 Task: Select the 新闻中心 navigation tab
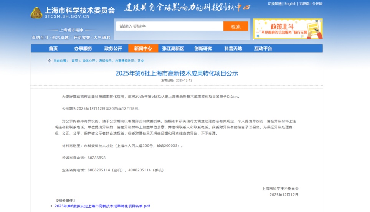[x=143, y=48]
